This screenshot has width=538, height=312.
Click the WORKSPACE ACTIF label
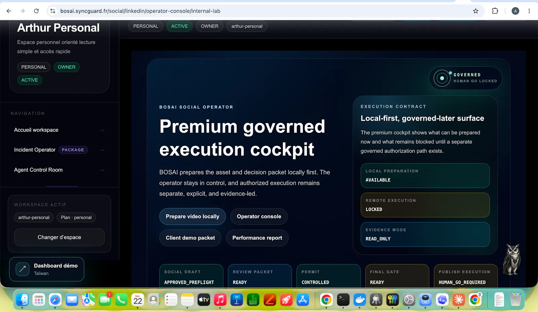[x=40, y=205]
